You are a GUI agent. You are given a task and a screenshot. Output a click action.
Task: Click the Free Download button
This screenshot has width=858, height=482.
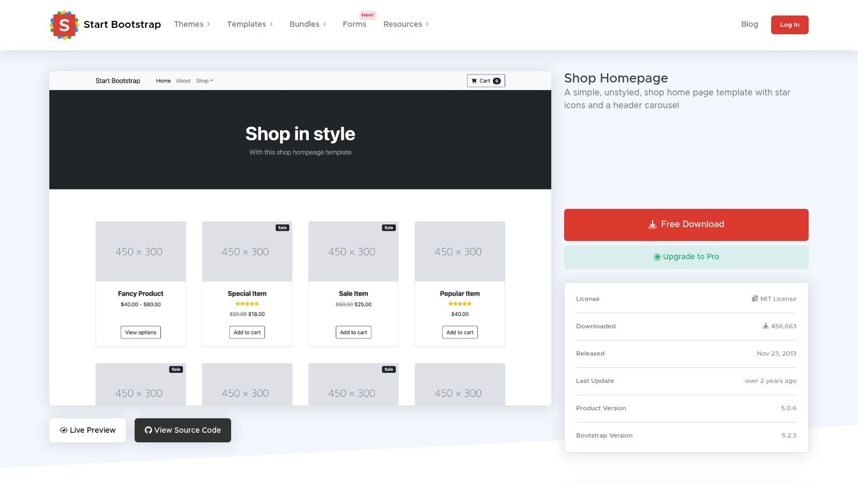point(686,224)
